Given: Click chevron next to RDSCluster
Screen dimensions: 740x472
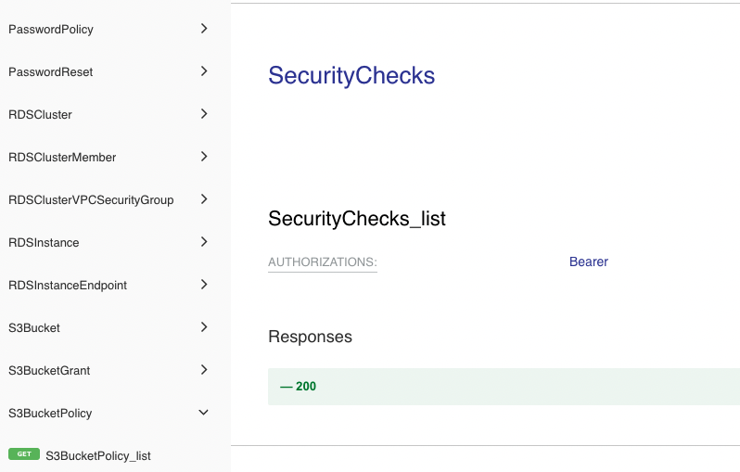Looking at the screenshot, I should [x=204, y=114].
